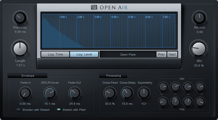
Task: Click the impulse response decay waveform
Action: (56, 37)
